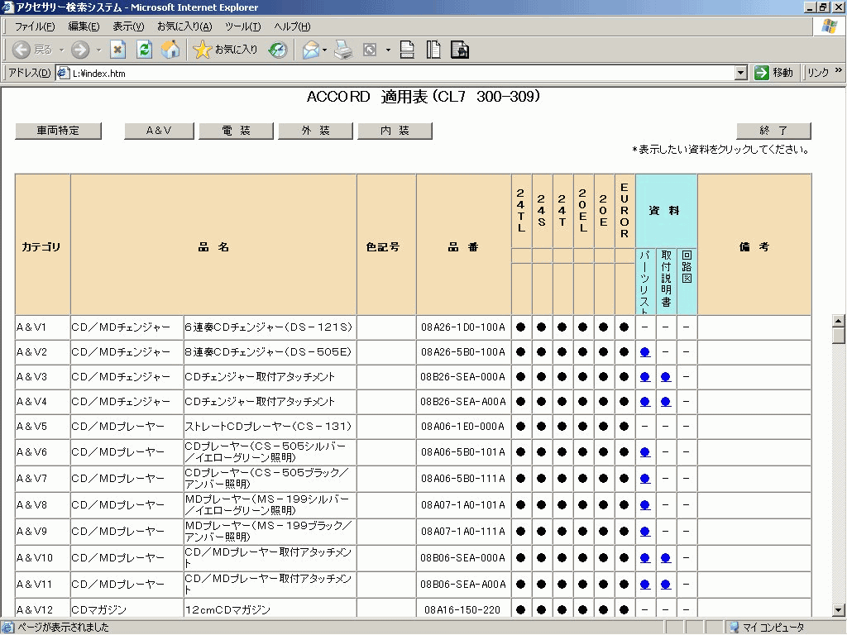Image resolution: width=847 pixels, height=635 pixels.
Task: Click part number 08A16-150-220
Action: click(x=462, y=609)
